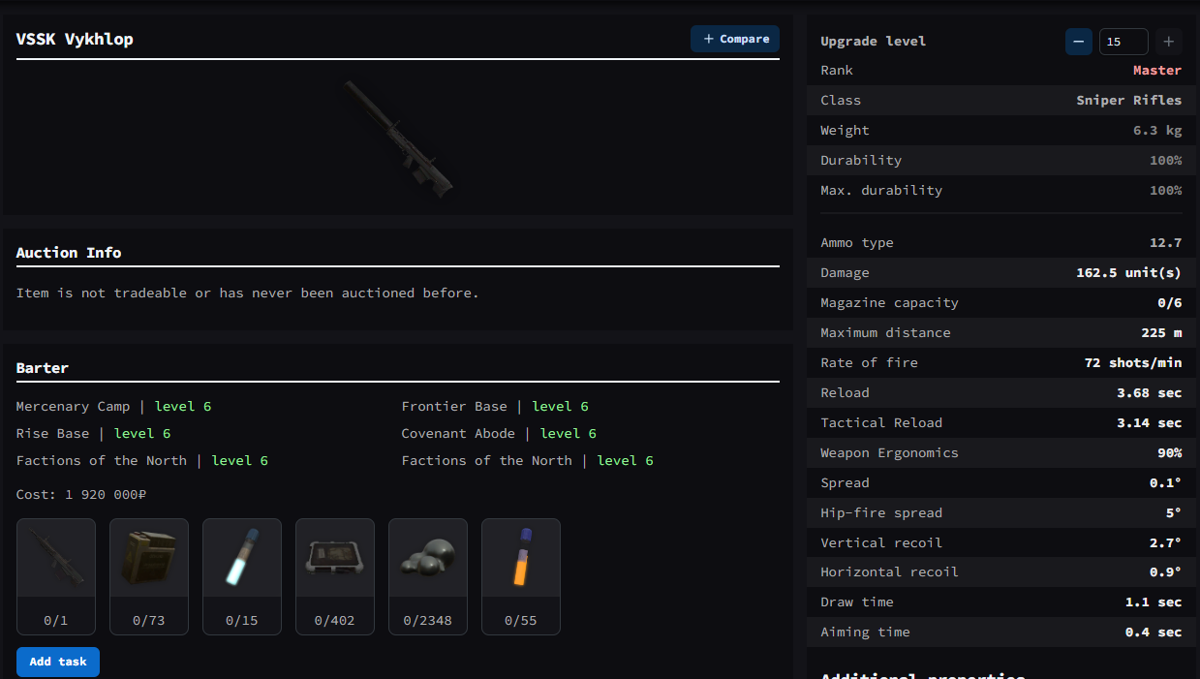Click the Master rank value
Screen dimensions: 1200x679
1157,71
